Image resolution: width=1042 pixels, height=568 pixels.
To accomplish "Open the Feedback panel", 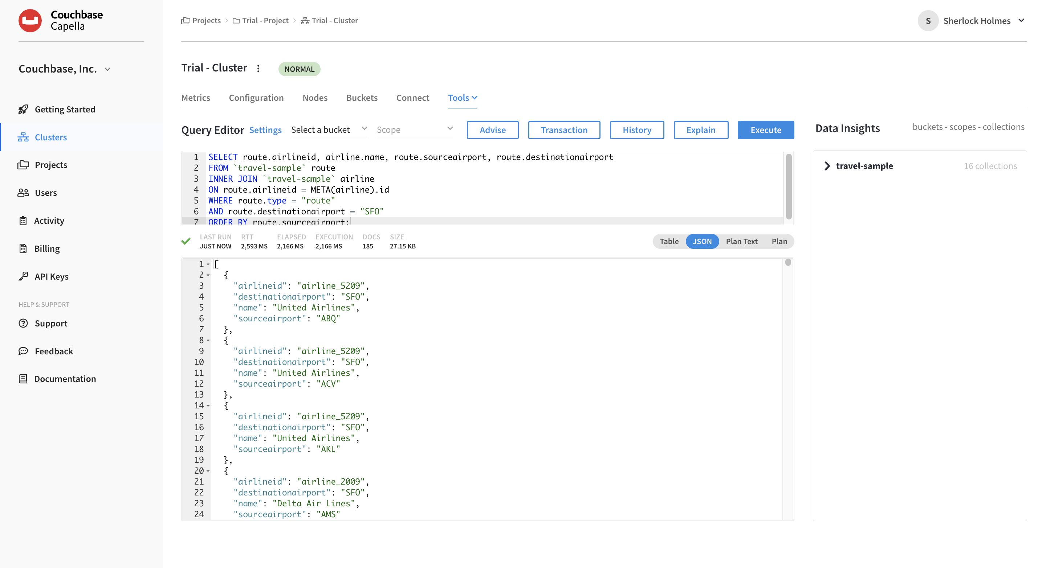I will [x=54, y=351].
